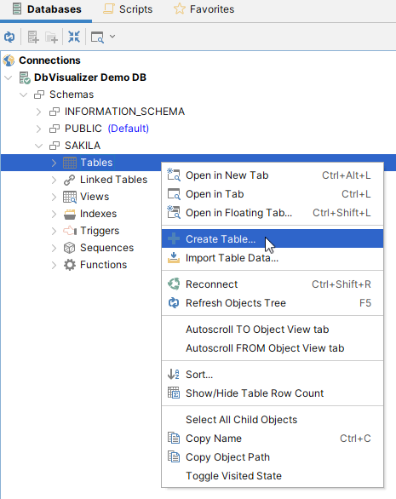Collapse the Schemas node
This screenshot has width=396, height=499.
23,95
